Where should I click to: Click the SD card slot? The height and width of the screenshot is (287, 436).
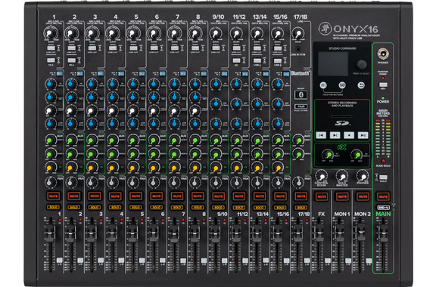point(341,116)
